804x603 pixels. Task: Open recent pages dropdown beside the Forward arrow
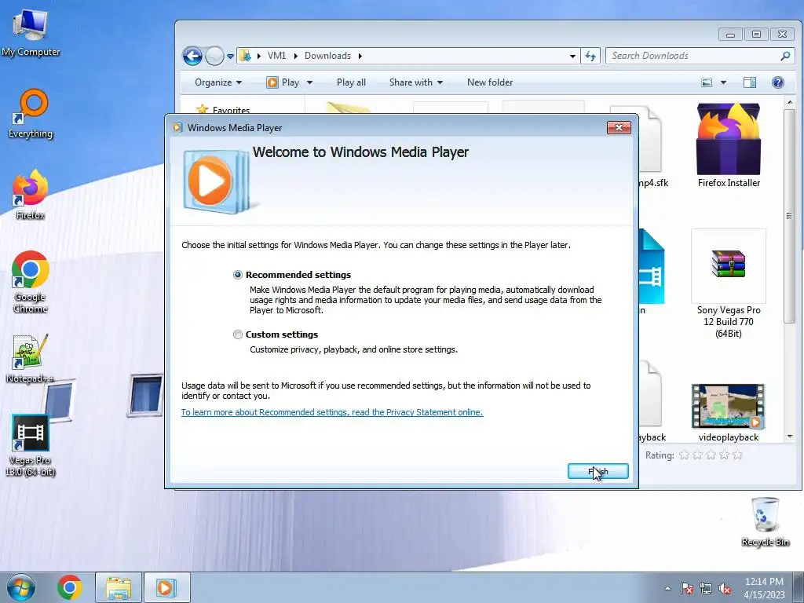230,57
